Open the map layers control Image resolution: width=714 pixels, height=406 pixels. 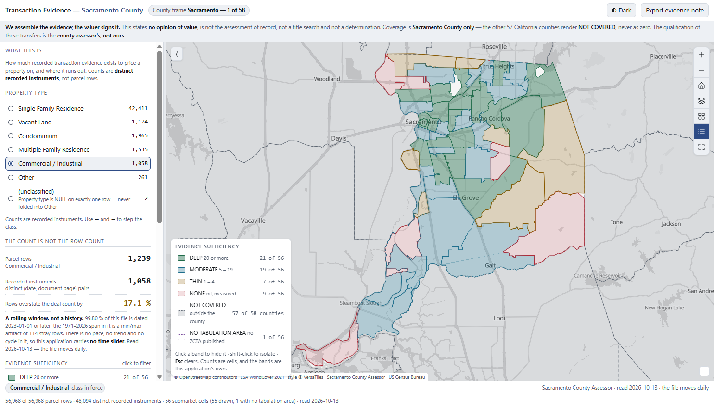(x=701, y=101)
